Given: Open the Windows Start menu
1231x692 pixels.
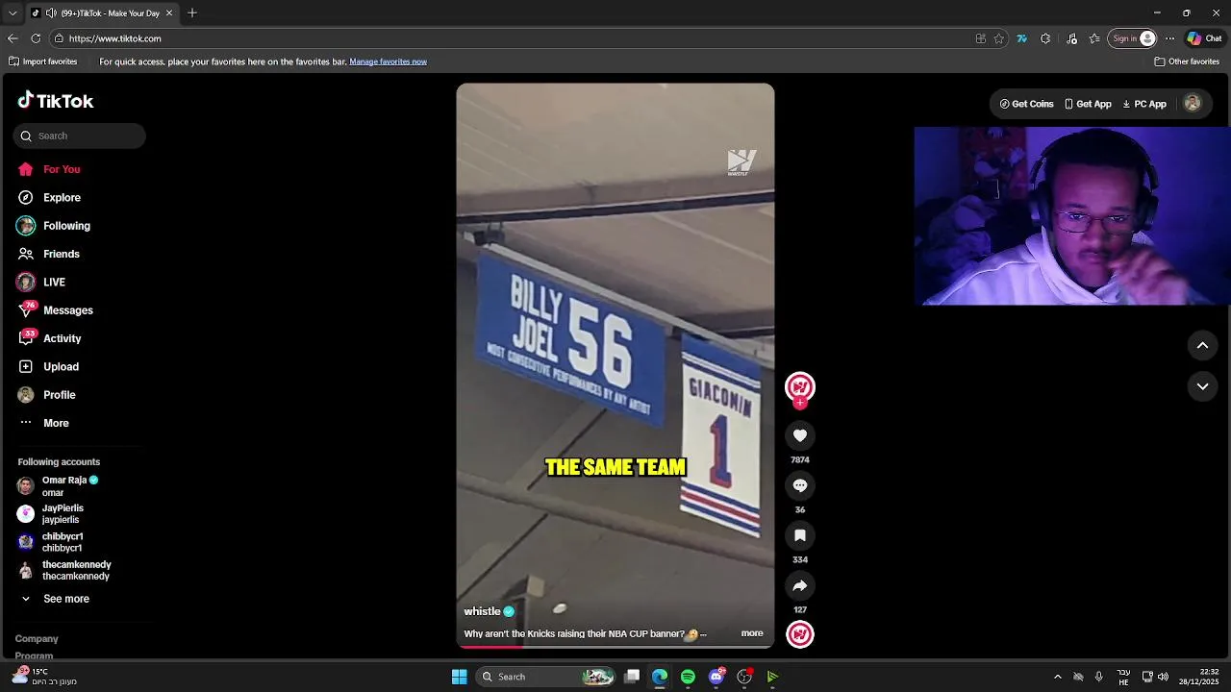Looking at the screenshot, I should click(460, 677).
